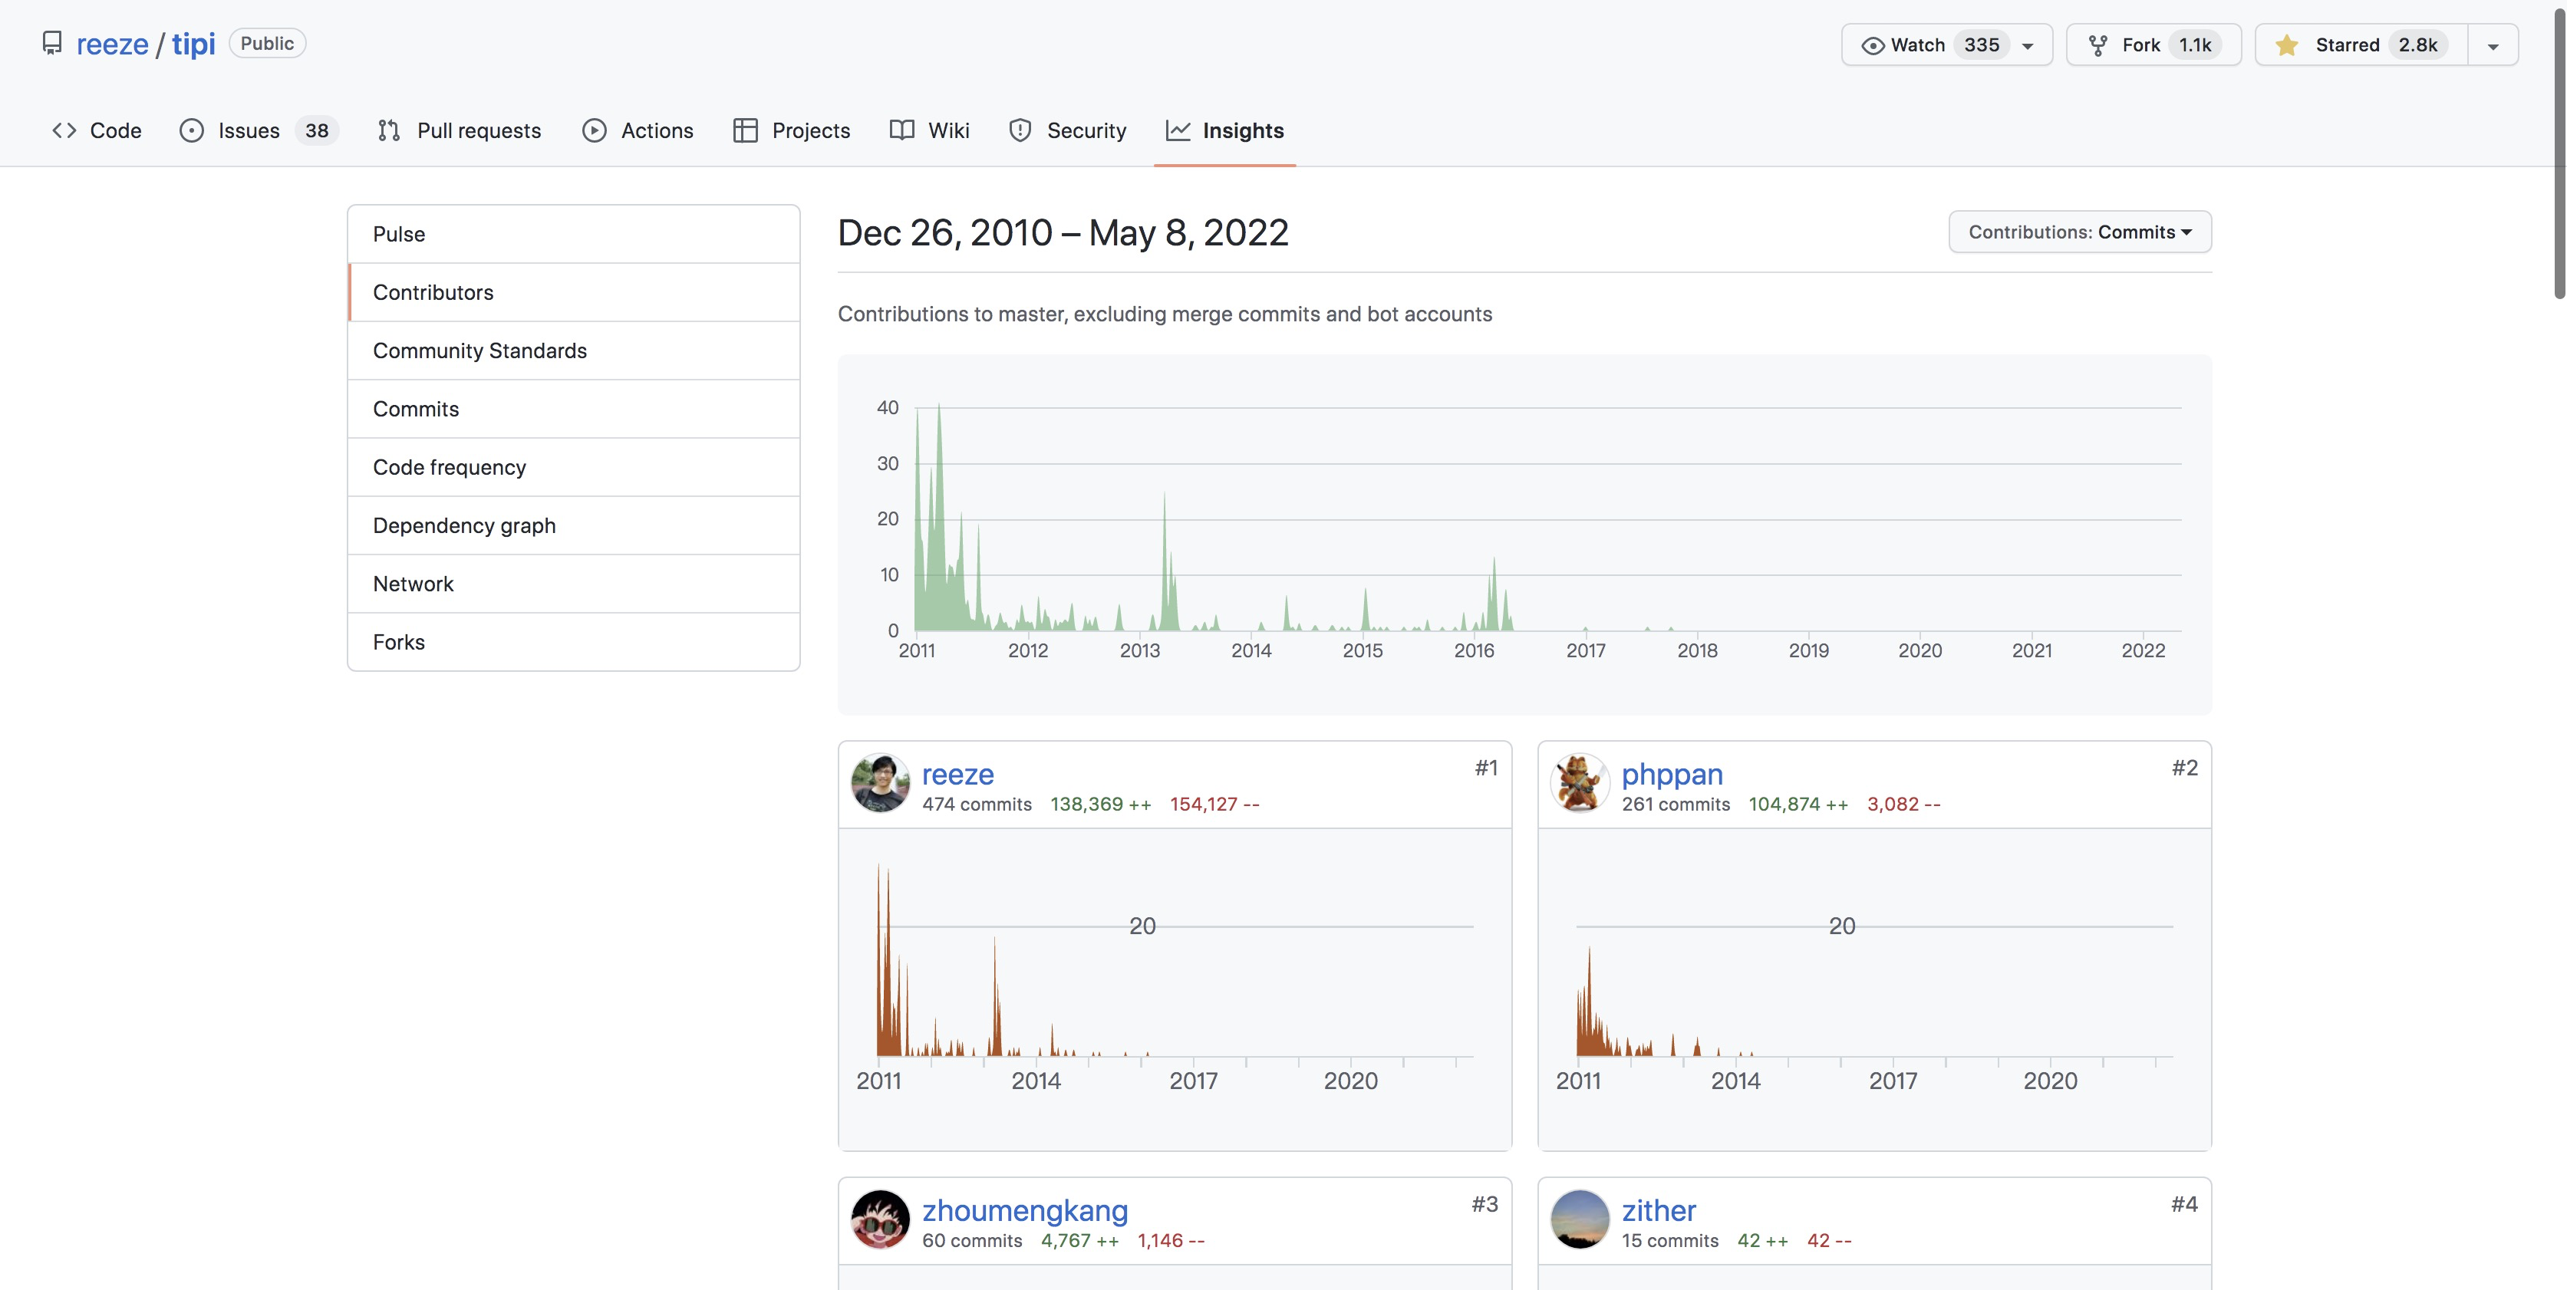
Task: Click the Pull requests branch icon
Action: click(x=389, y=130)
